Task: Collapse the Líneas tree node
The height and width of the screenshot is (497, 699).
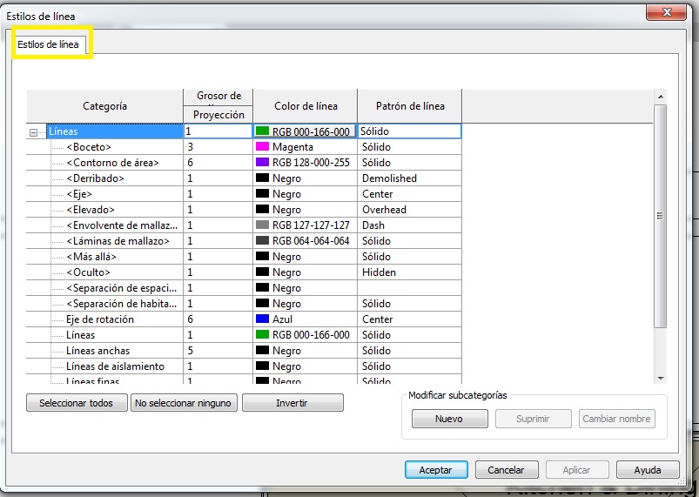Action: tap(33, 132)
